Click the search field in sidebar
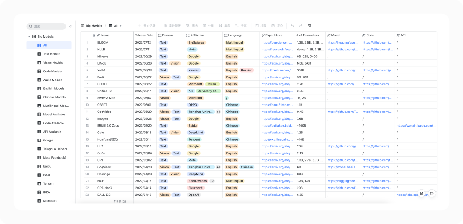 (x=46, y=27)
